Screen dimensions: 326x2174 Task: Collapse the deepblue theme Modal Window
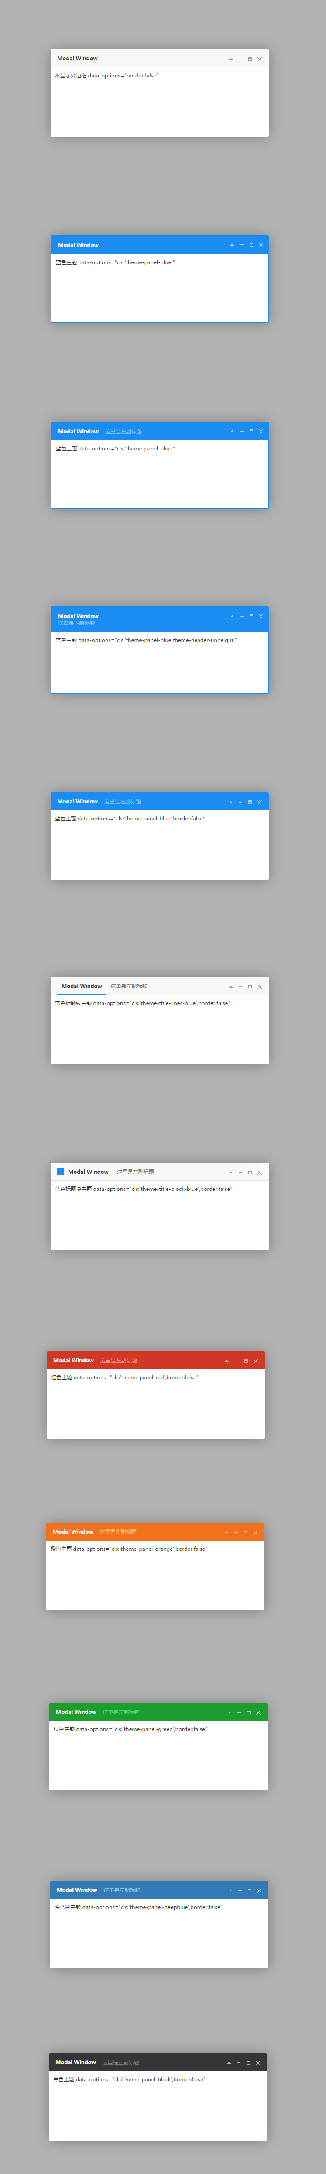click(x=230, y=1891)
